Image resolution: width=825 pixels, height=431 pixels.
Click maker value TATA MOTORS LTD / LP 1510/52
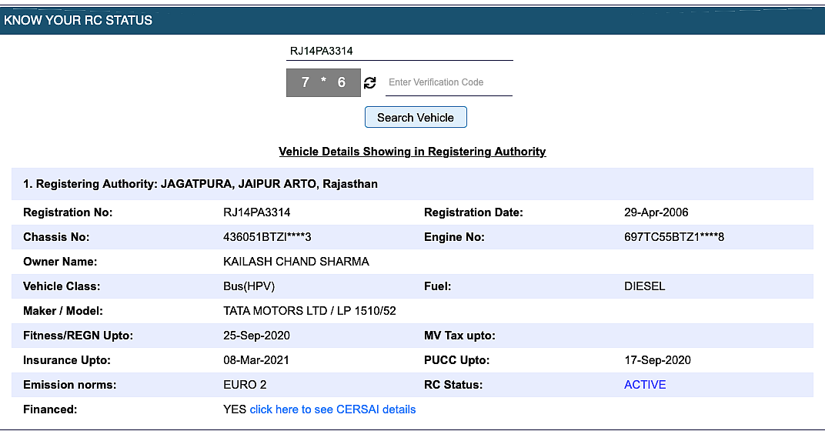click(x=309, y=311)
